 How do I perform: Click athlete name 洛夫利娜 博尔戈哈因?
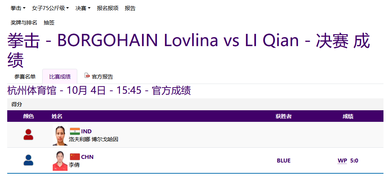pyautogui.click(x=94, y=139)
